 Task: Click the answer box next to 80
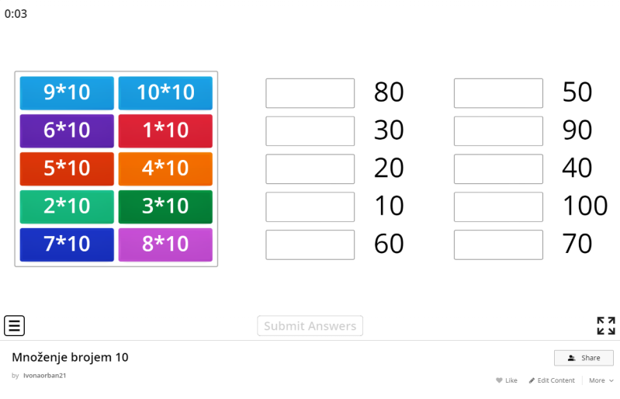tap(310, 93)
